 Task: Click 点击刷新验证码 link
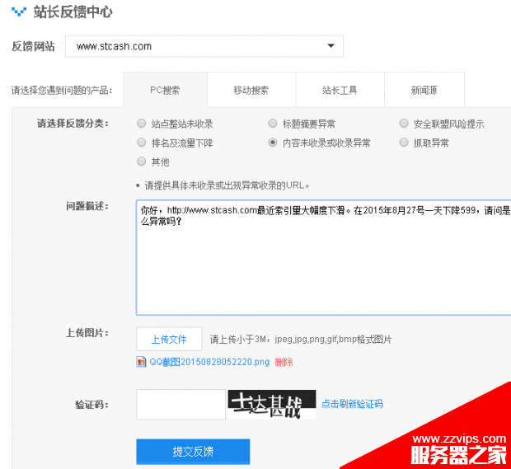352,404
